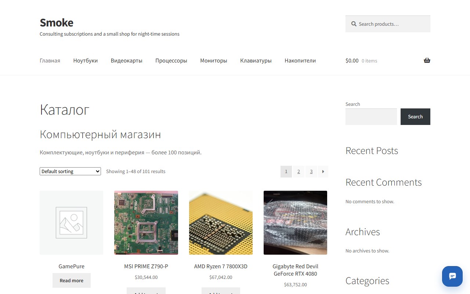Click the '0 items' cart count
470x294 pixels.
[369, 61]
